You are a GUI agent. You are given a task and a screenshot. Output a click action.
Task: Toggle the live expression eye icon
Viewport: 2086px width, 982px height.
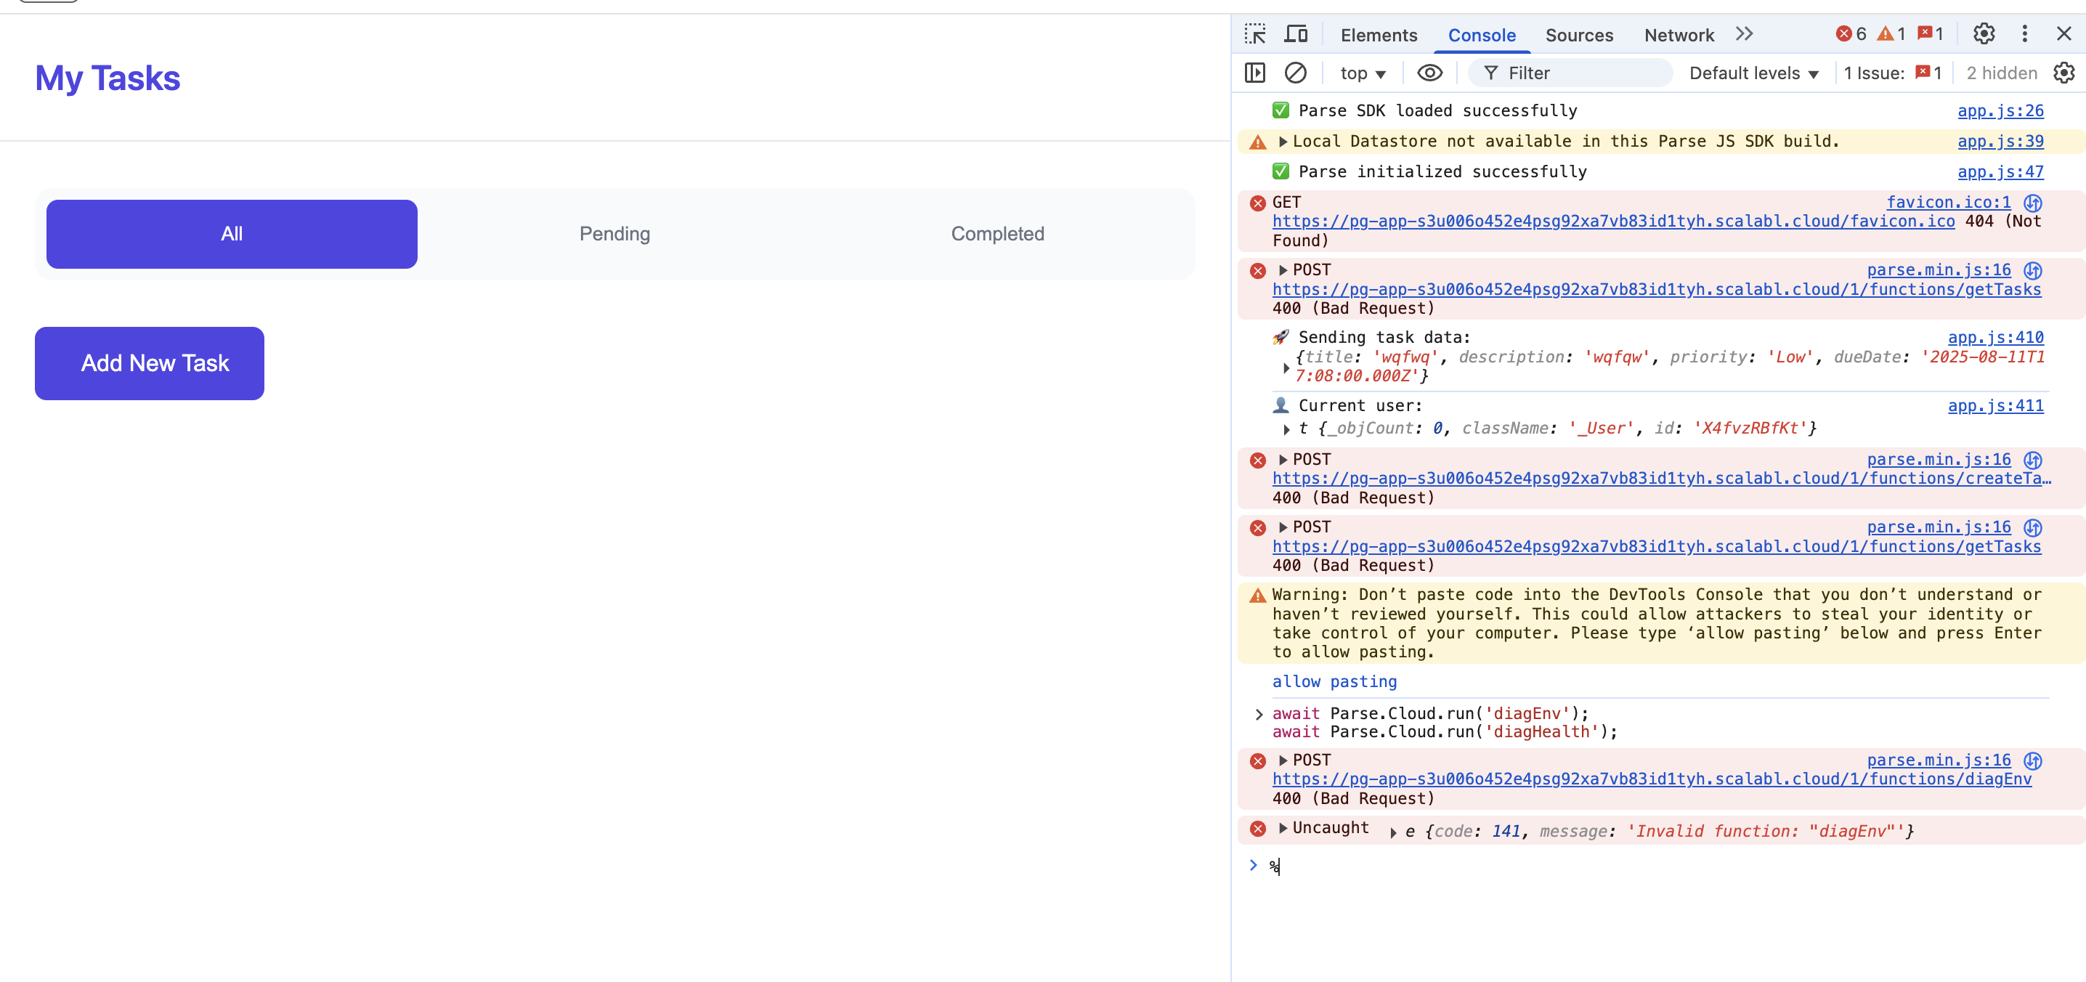point(1429,73)
